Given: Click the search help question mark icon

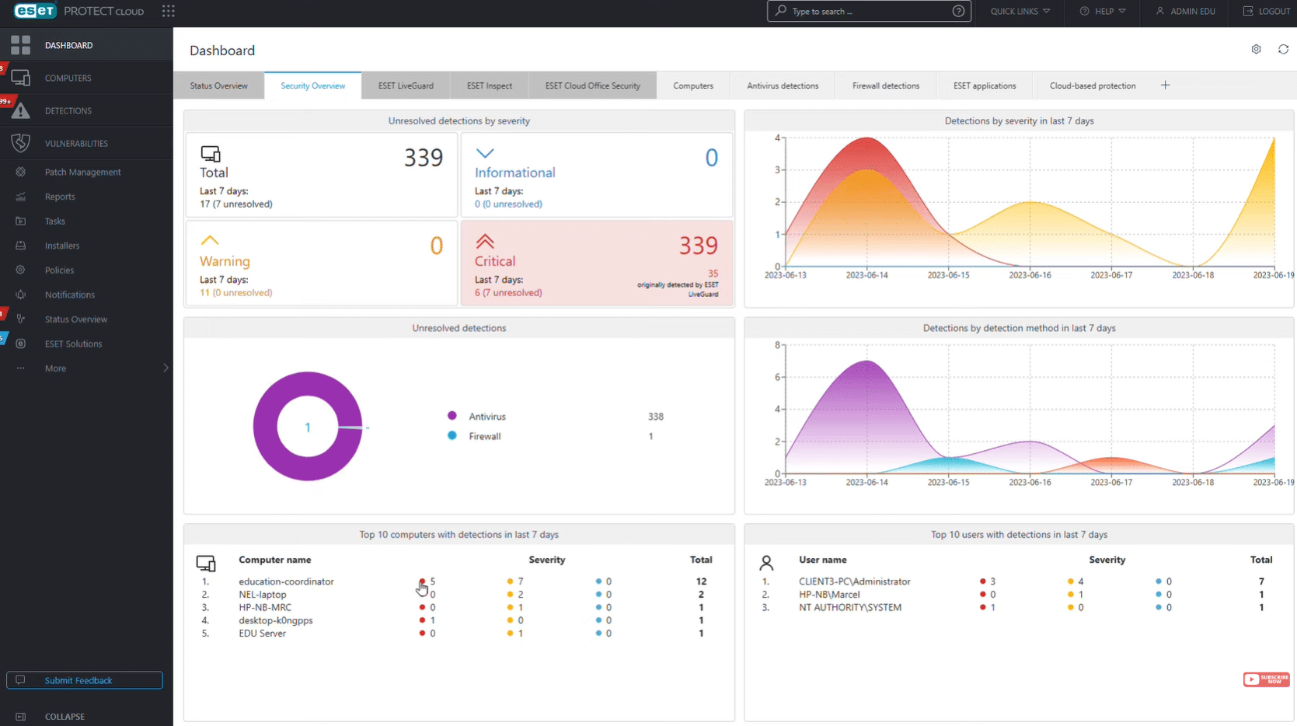Looking at the screenshot, I should (x=958, y=11).
